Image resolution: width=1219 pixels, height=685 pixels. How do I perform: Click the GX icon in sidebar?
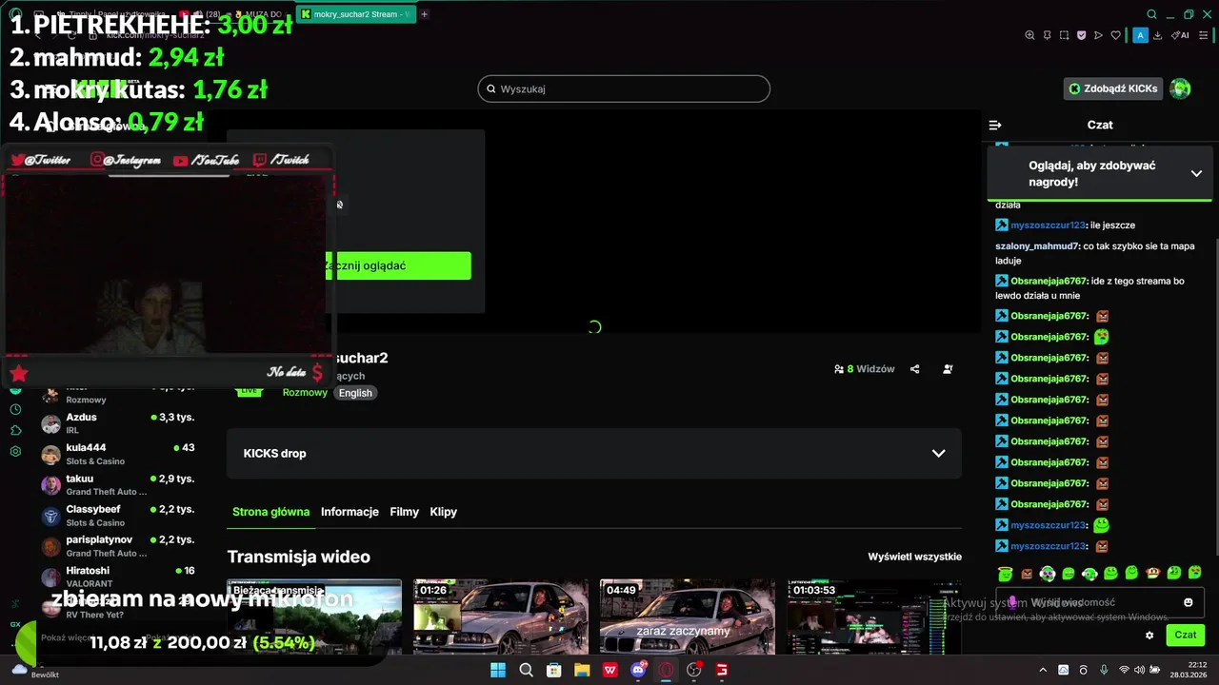pos(15,624)
